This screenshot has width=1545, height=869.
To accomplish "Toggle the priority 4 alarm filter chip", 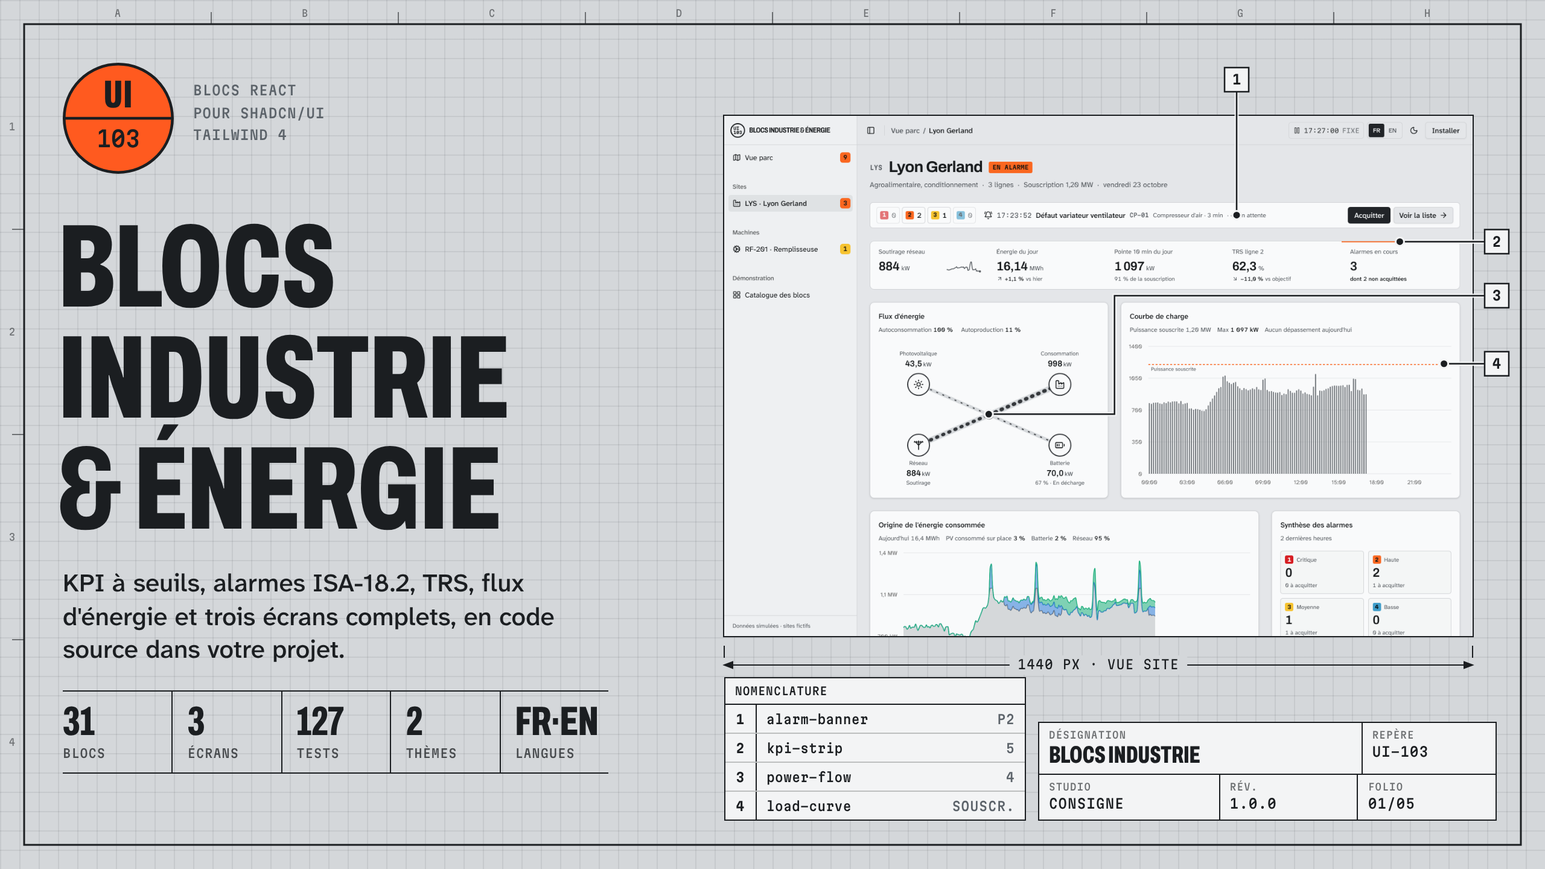I will point(964,215).
